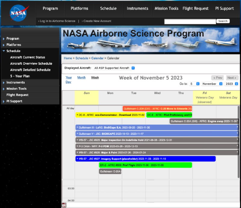Click Create New Account link
This screenshot has width=241, height=208.
(97, 21)
